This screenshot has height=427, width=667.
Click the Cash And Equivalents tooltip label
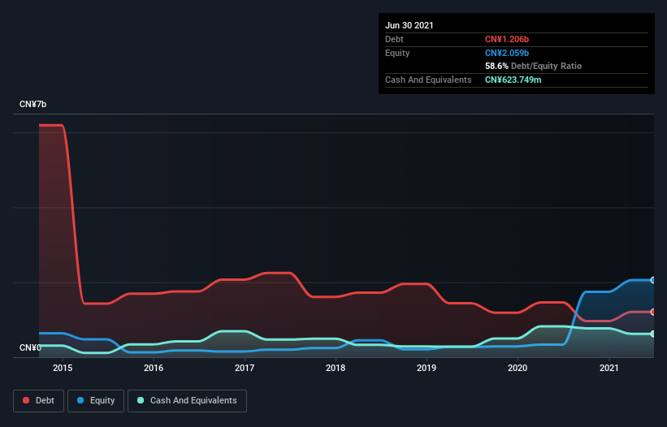[428, 80]
